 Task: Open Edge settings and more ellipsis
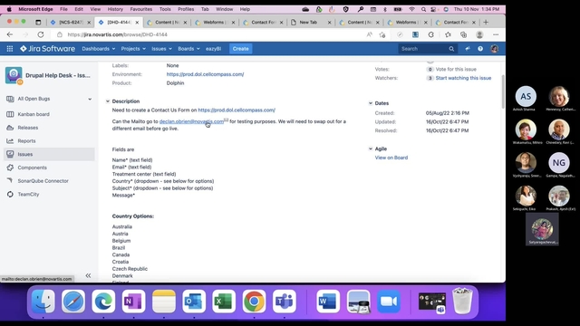496,34
